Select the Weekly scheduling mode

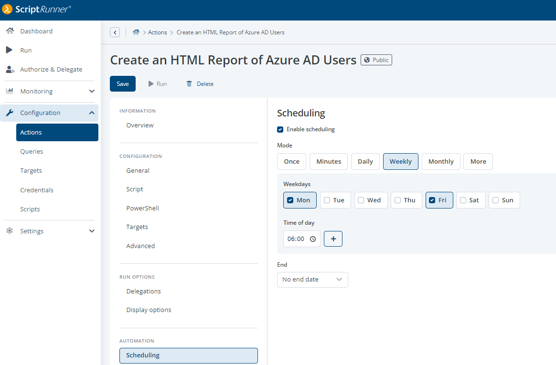point(401,161)
